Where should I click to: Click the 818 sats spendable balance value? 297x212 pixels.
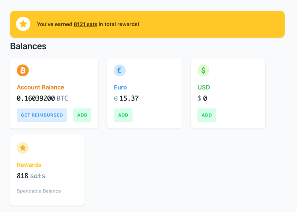coord(31,176)
